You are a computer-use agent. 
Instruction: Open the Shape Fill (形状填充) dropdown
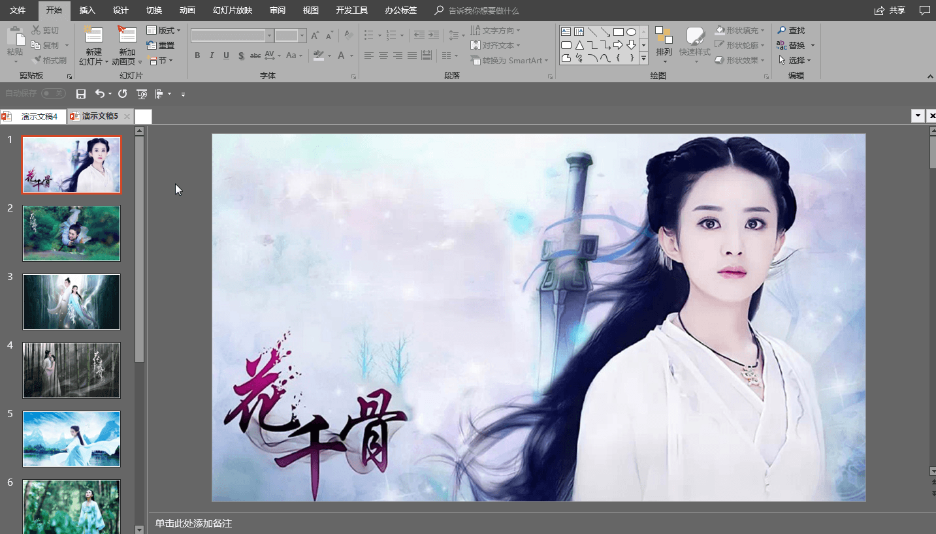(x=739, y=31)
